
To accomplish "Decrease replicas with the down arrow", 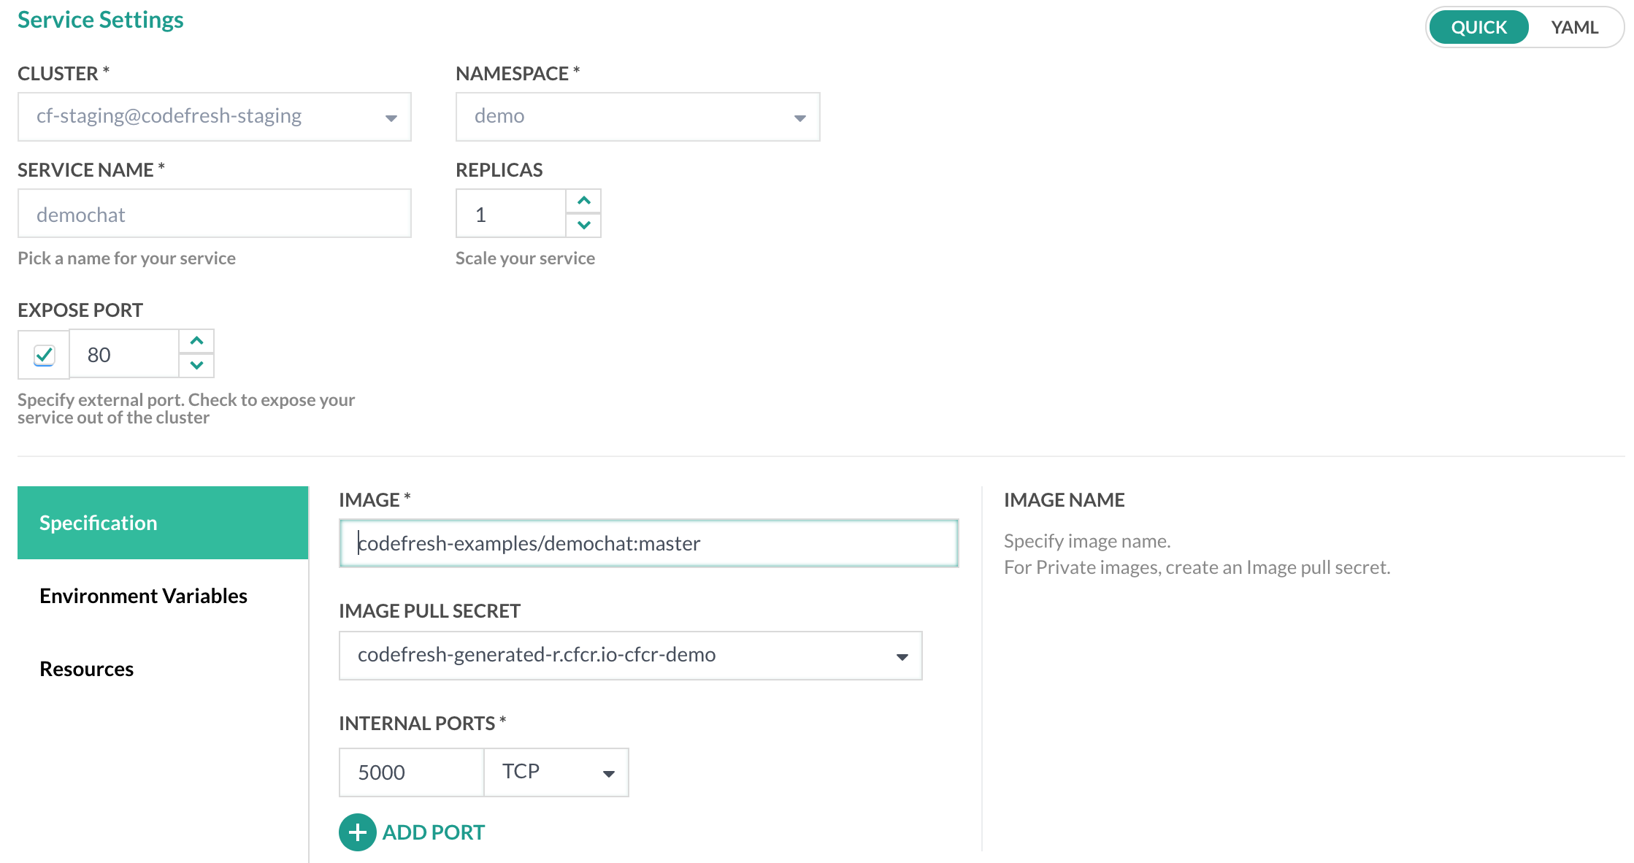I will coord(583,225).
